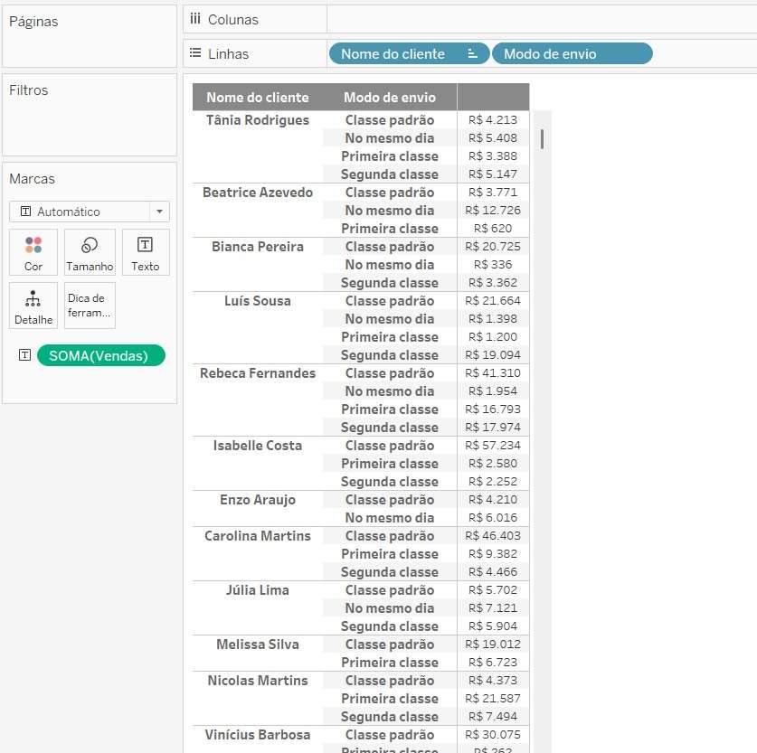The height and width of the screenshot is (753, 757).
Task: Select the Tânia Rodrigues row label
Action: (257, 120)
